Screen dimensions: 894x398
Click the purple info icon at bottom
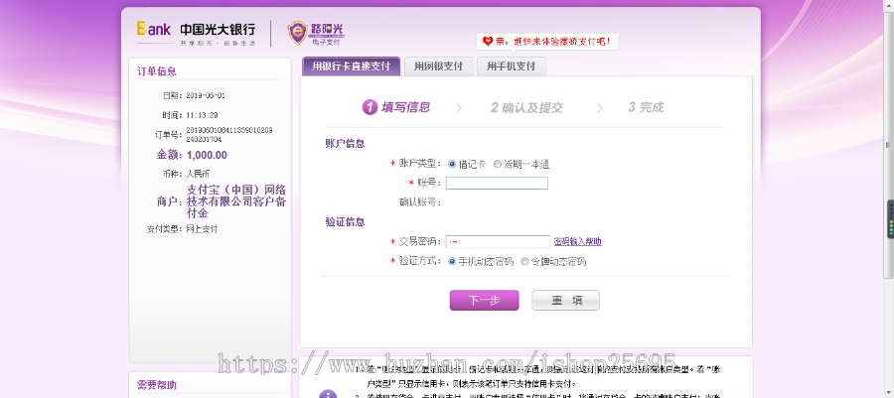tap(327, 393)
